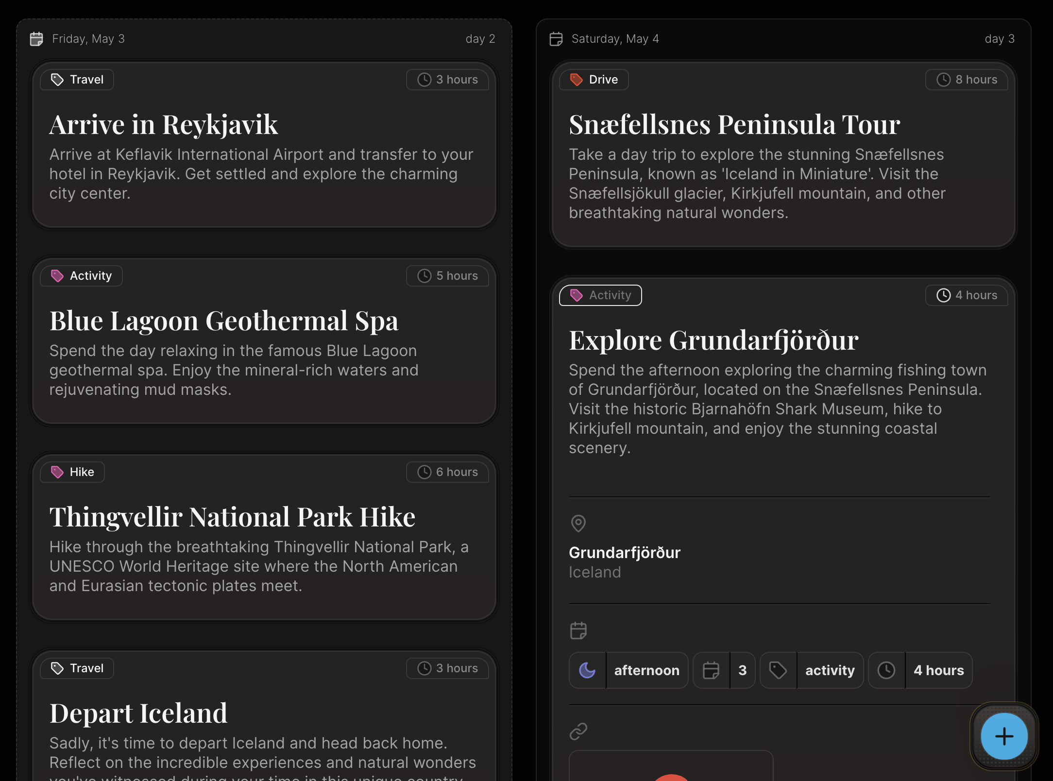Click the link chain icon
The image size is (1053, 781).
[x=578, y=731]
